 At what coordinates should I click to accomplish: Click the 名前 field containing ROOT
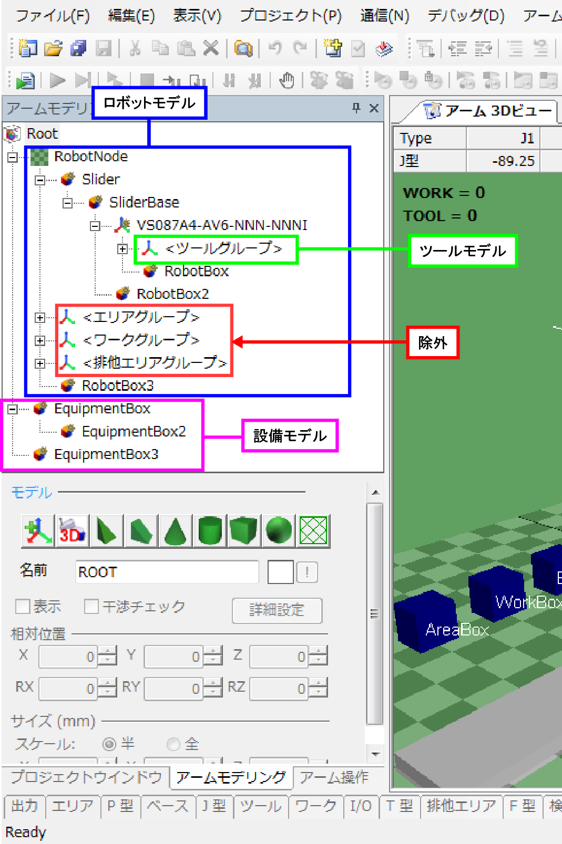tap(167, 572)
